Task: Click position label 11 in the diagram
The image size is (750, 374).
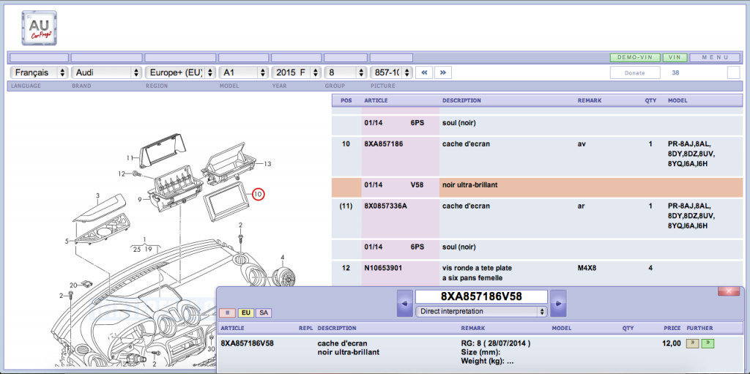Action: (x=129, y=158)
